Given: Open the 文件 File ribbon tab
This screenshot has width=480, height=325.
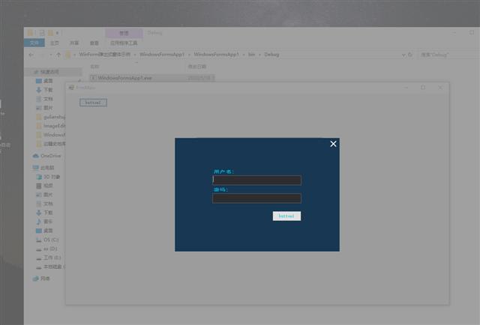Looking at the screenshot, I should pos(34,43).
